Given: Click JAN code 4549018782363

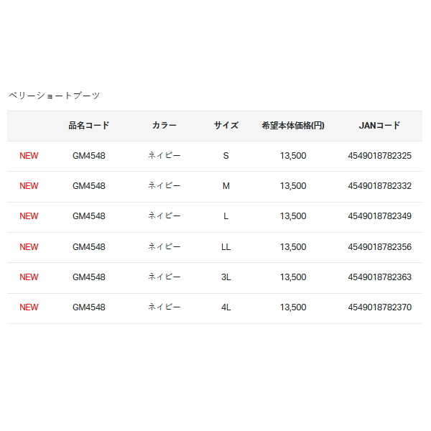Looking at the screenshot, I should 379,277.
